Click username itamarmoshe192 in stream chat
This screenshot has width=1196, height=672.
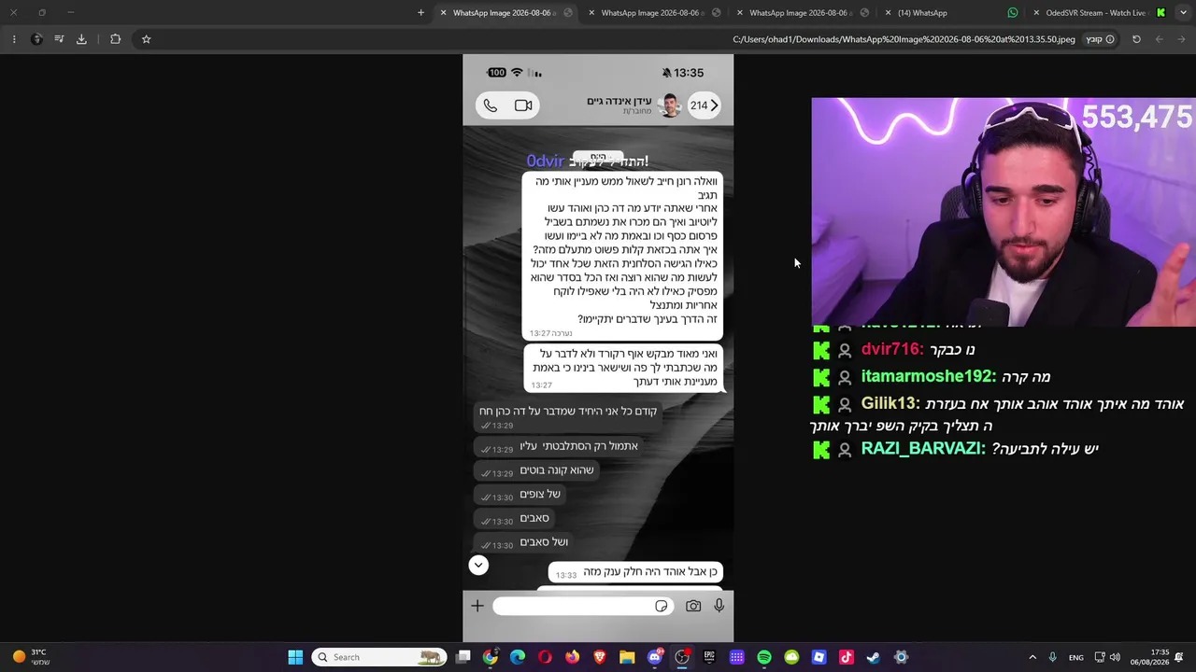(929, 377)
